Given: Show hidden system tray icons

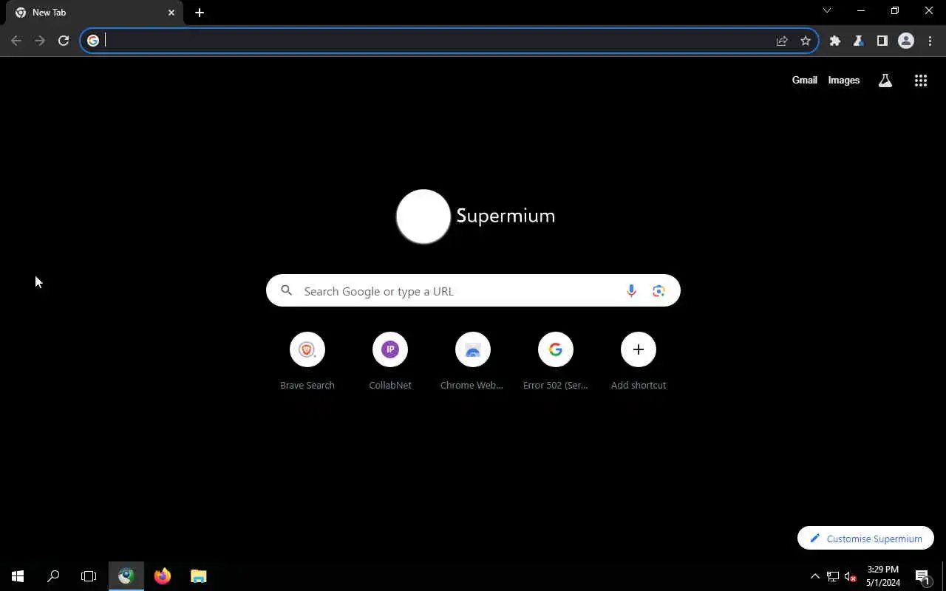Looking at the screenshot, I should 815,576.
